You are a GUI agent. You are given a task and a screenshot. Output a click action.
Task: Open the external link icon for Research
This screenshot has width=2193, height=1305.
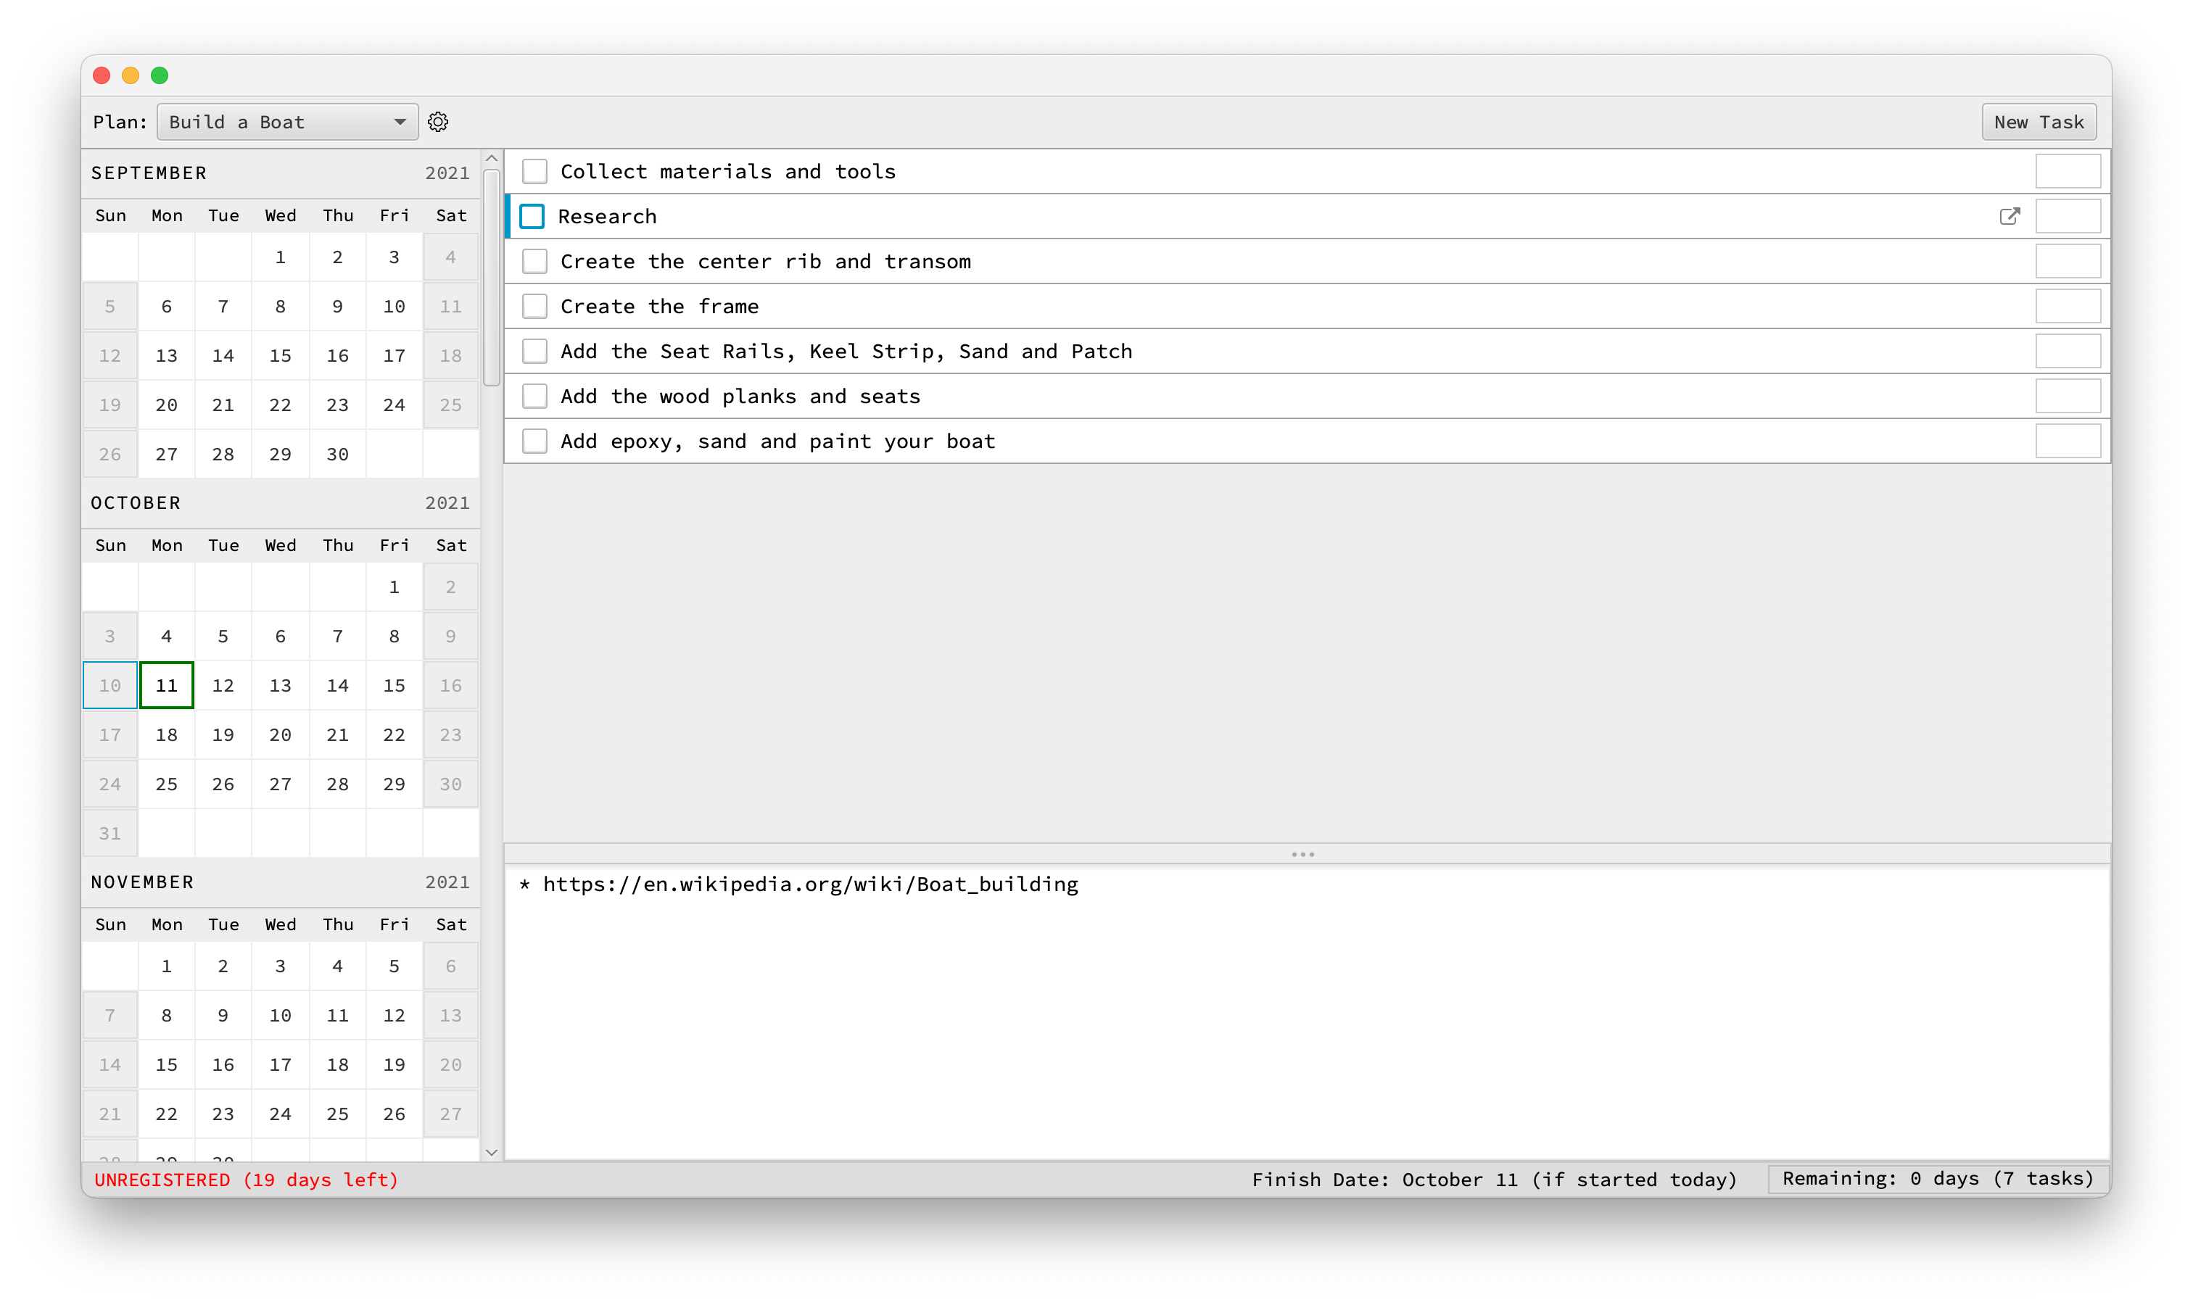pyautogui.click(x=2008, y=216)
